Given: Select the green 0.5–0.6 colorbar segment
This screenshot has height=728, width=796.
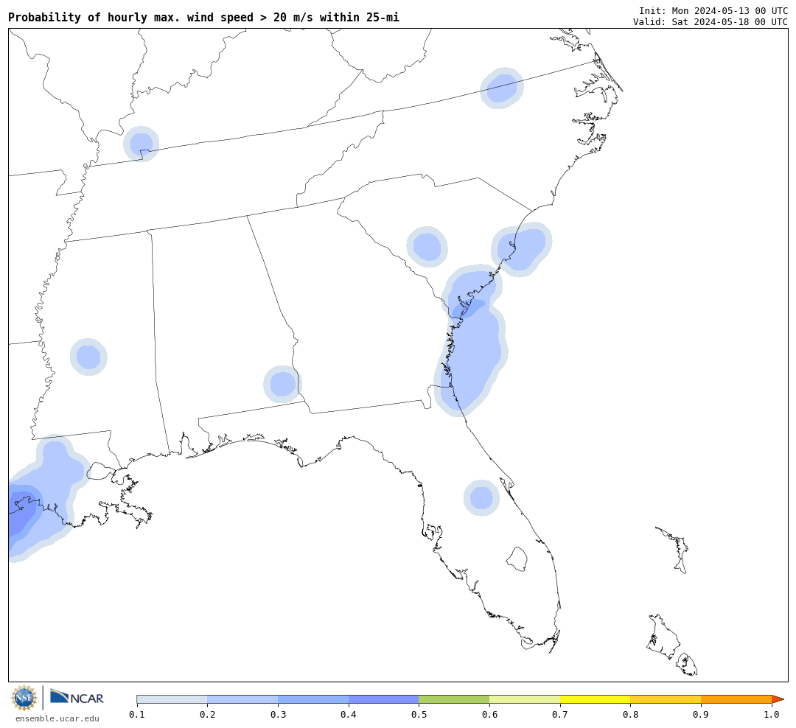Looking at the screenshot, I should pos(454,699).
